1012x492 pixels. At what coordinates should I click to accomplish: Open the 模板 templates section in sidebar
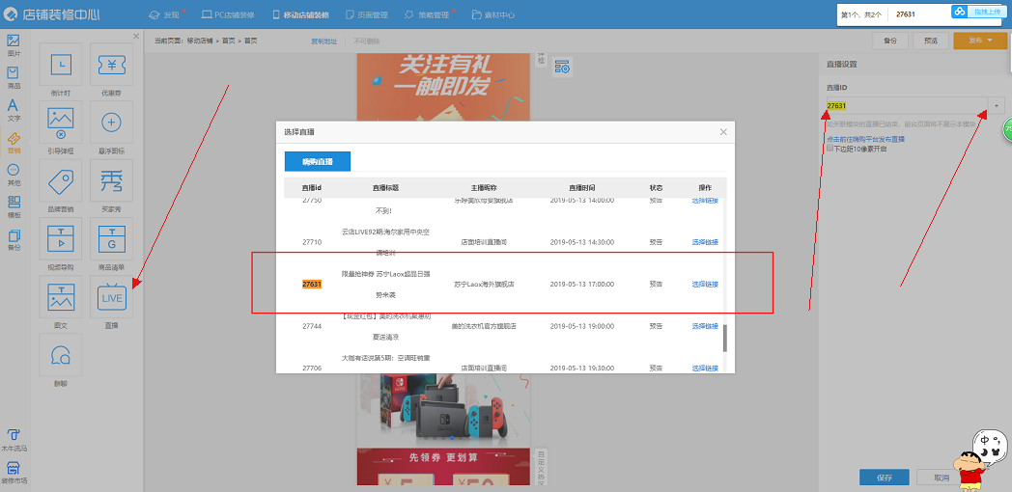click(x=14, y=207)
